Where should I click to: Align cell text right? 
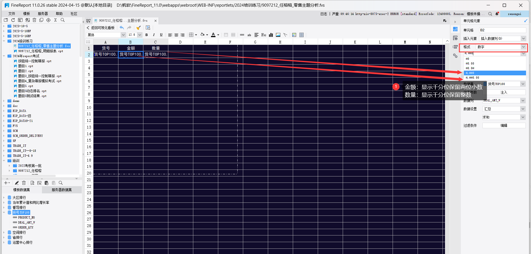(x=182, y=35)
